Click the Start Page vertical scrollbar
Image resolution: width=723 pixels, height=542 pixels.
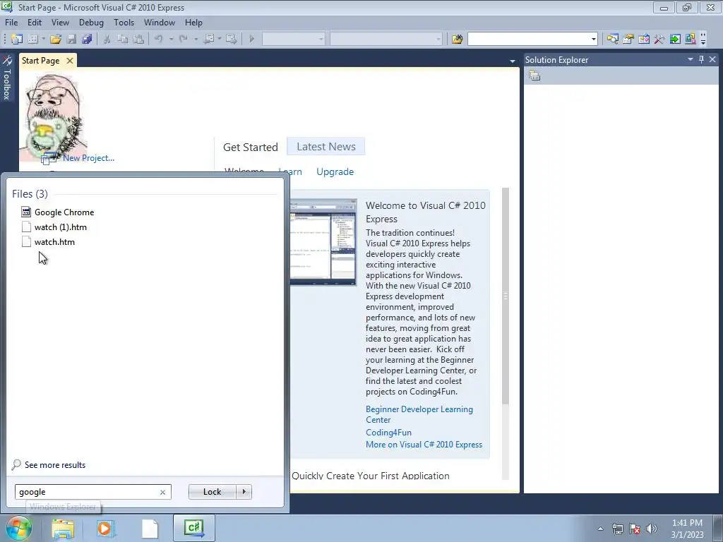[506, 296]
